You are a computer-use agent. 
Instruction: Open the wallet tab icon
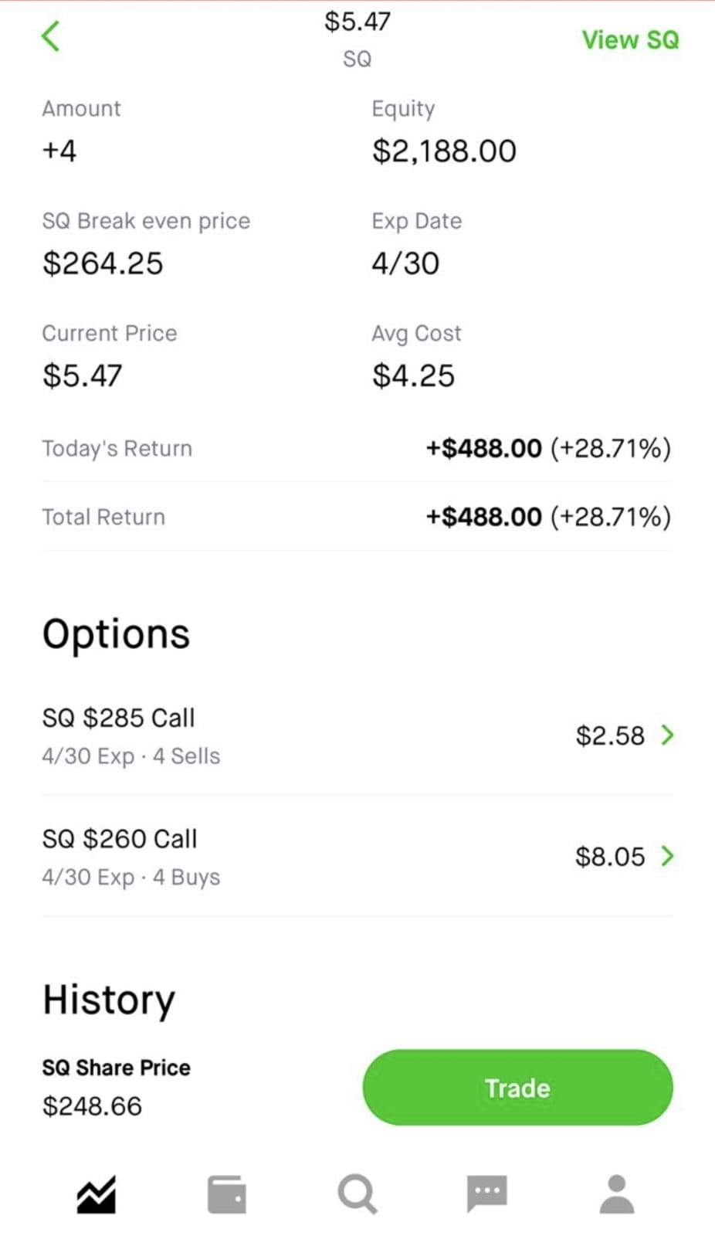tap(227, 1194)
